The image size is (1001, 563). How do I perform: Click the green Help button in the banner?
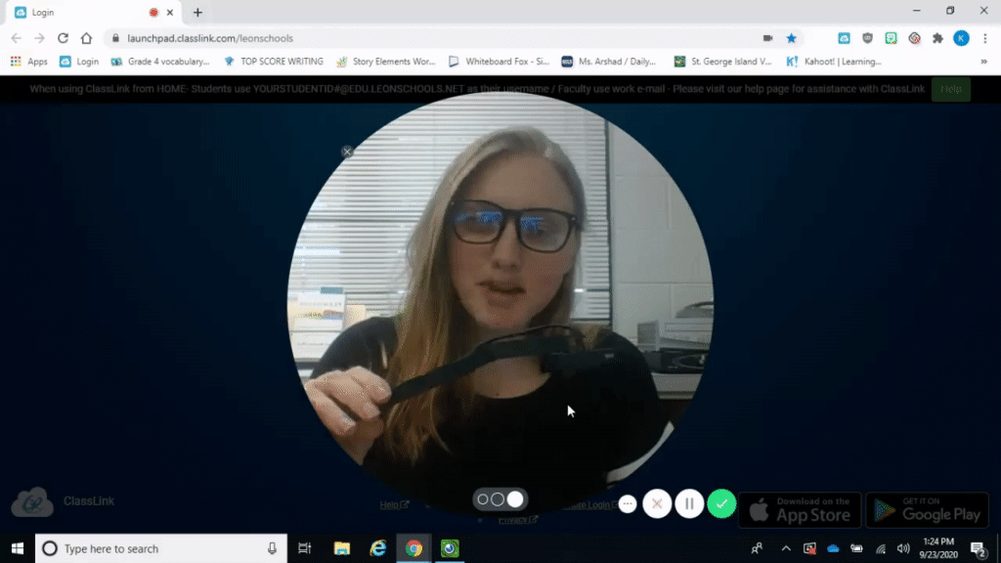tap(951, 89)
